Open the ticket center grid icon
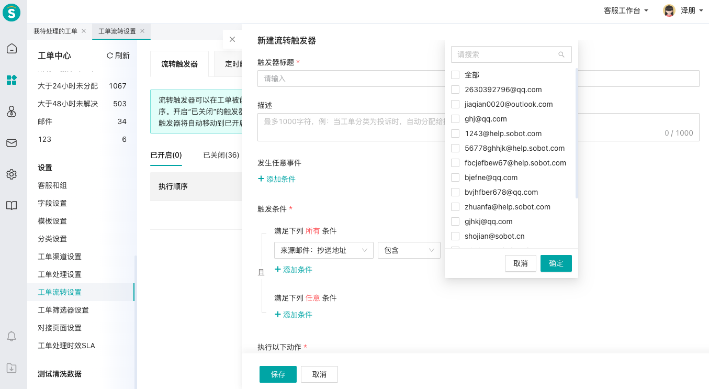Image resolution: width=709 pixels, height=389 pixels. click(x=12, y=80)
